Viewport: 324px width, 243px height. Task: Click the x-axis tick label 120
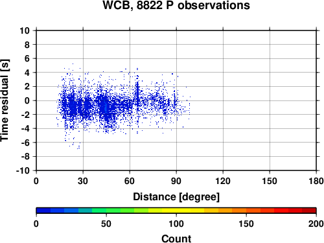pos(223,181)
